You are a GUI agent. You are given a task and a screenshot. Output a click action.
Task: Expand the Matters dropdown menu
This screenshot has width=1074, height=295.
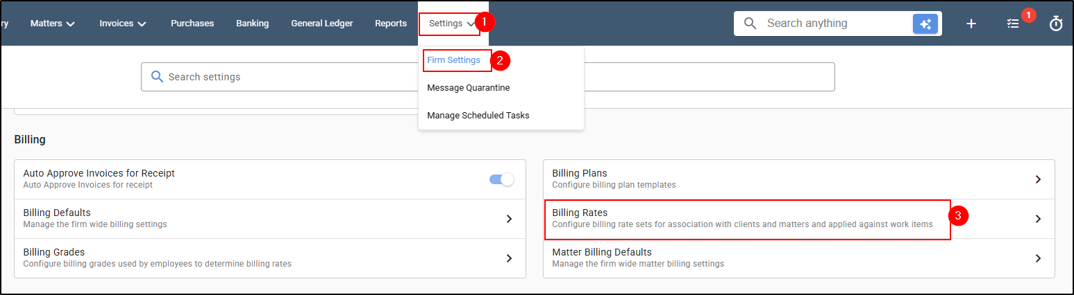pyautogui.click(x=53, y=24)
